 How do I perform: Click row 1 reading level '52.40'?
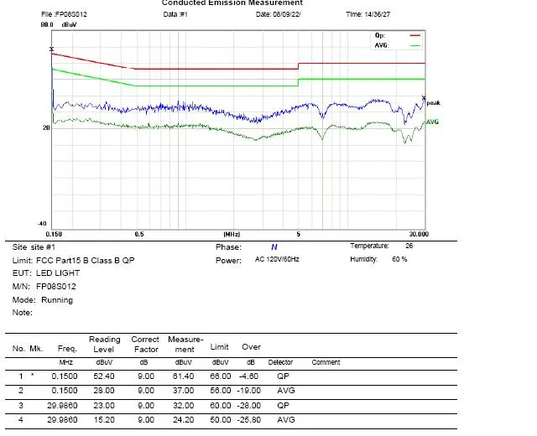click(x=104, y=376)
